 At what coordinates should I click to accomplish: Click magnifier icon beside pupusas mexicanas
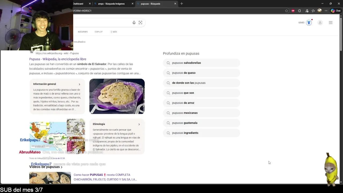pyautogui.click(x=168, y=113)
